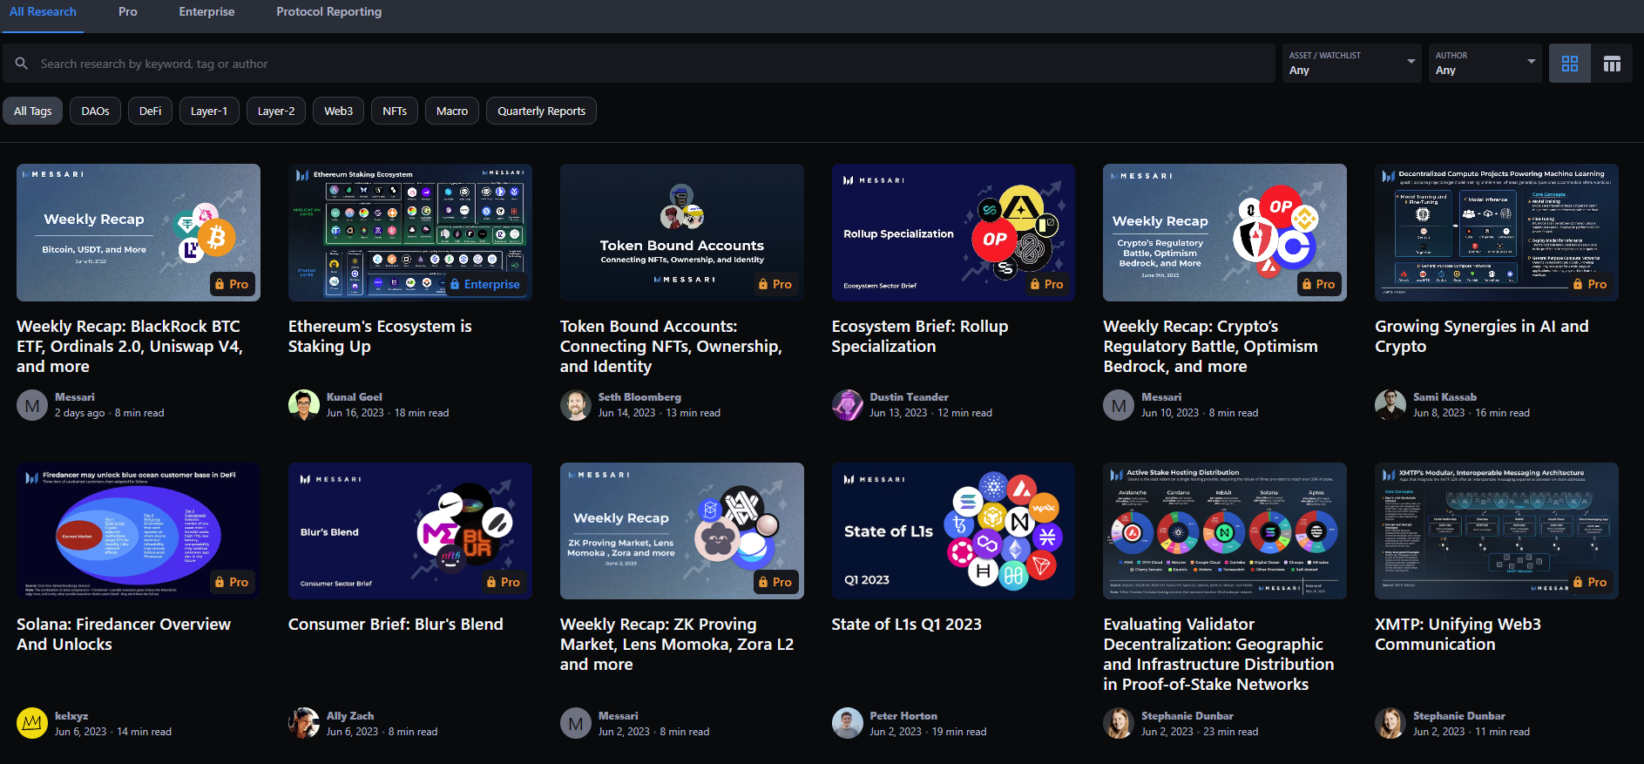Click Pro badge on Decentralized Compute thumbnail
This screenshot has height=764, width=1644.
click(x=1590, y=284)
